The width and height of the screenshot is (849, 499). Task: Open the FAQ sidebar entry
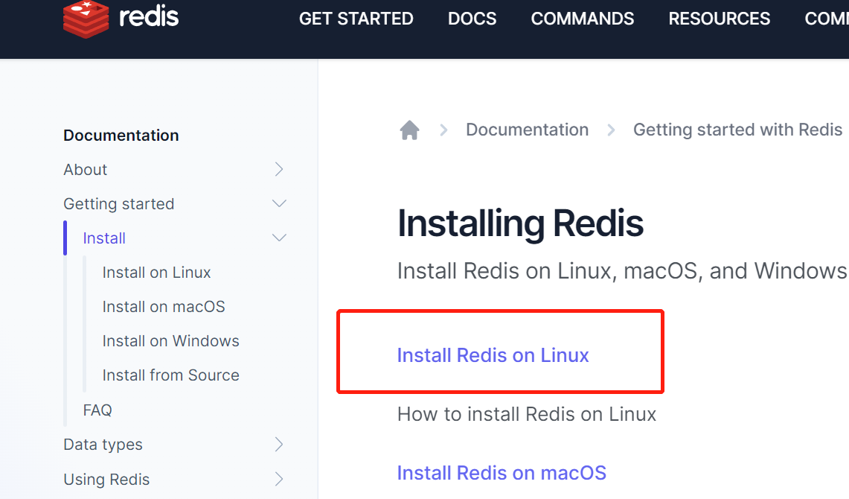point(97,410)
